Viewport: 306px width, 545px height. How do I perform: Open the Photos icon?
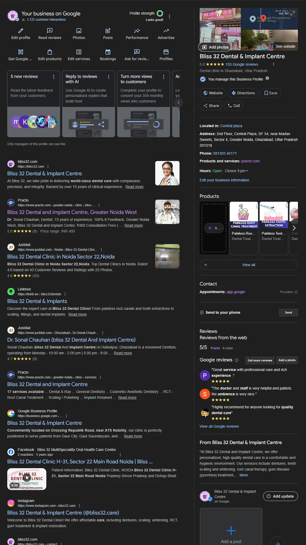click(x=79, y=31)
